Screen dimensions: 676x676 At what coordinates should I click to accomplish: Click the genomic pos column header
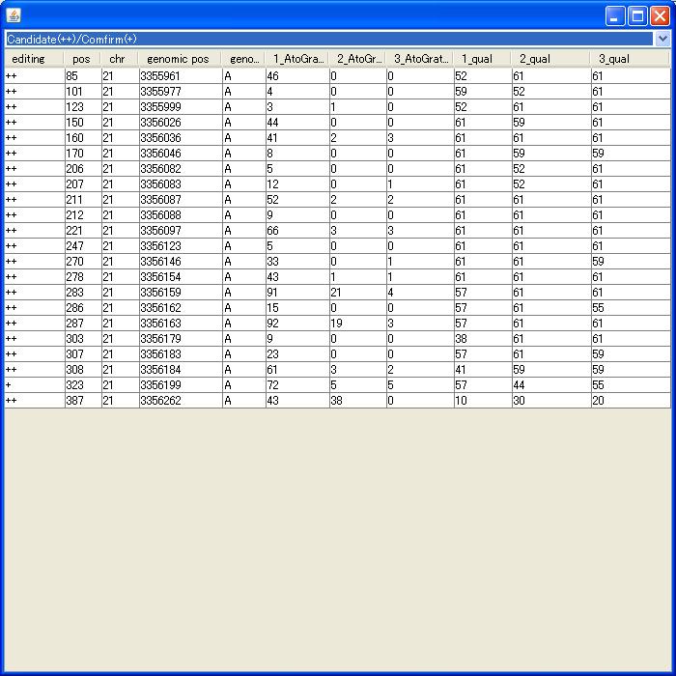[x=180, y=59]
